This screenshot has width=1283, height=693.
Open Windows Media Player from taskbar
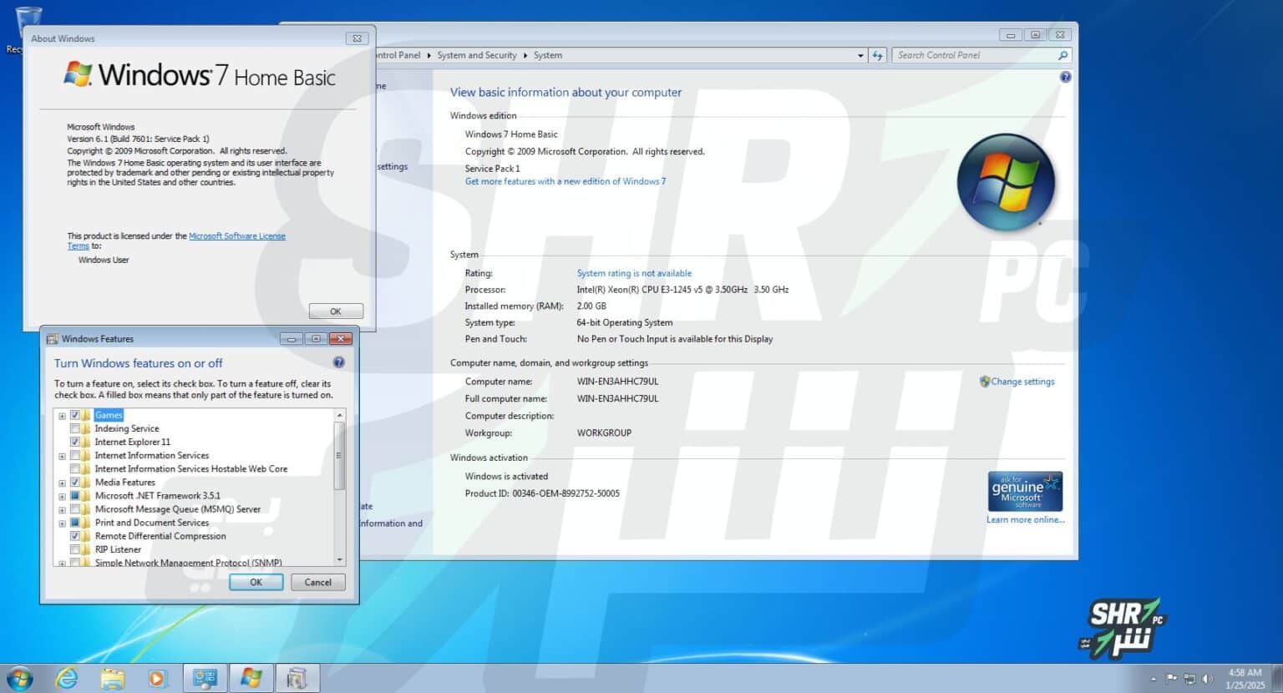pos(157,678)
